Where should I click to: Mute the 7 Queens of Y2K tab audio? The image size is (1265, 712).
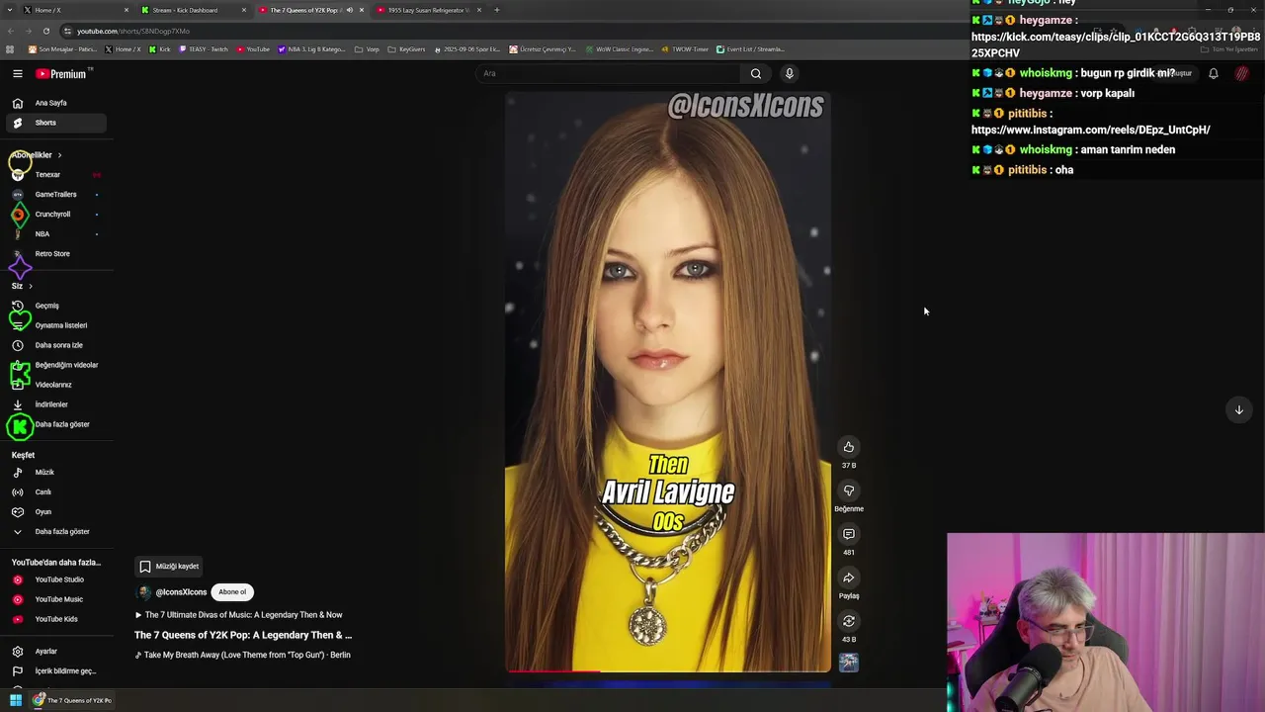(349, 10)
